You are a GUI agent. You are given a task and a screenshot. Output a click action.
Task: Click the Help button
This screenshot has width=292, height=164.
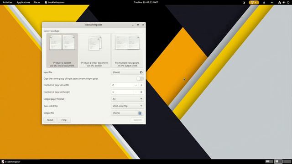(x=64, y=120)
